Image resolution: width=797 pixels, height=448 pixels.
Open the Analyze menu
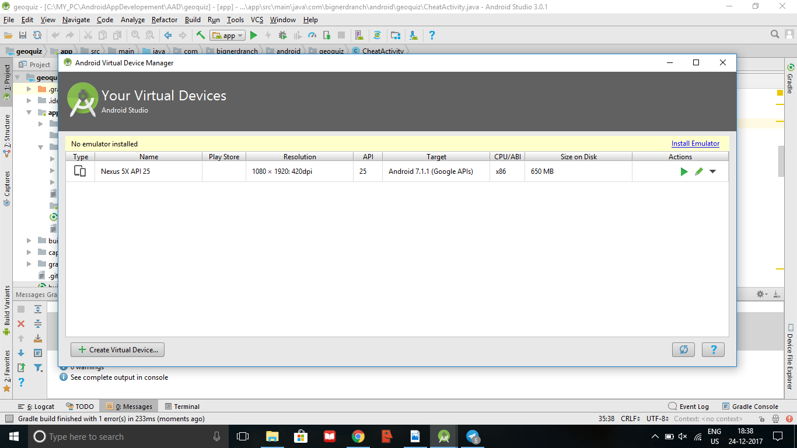click(x=132, y=20)
